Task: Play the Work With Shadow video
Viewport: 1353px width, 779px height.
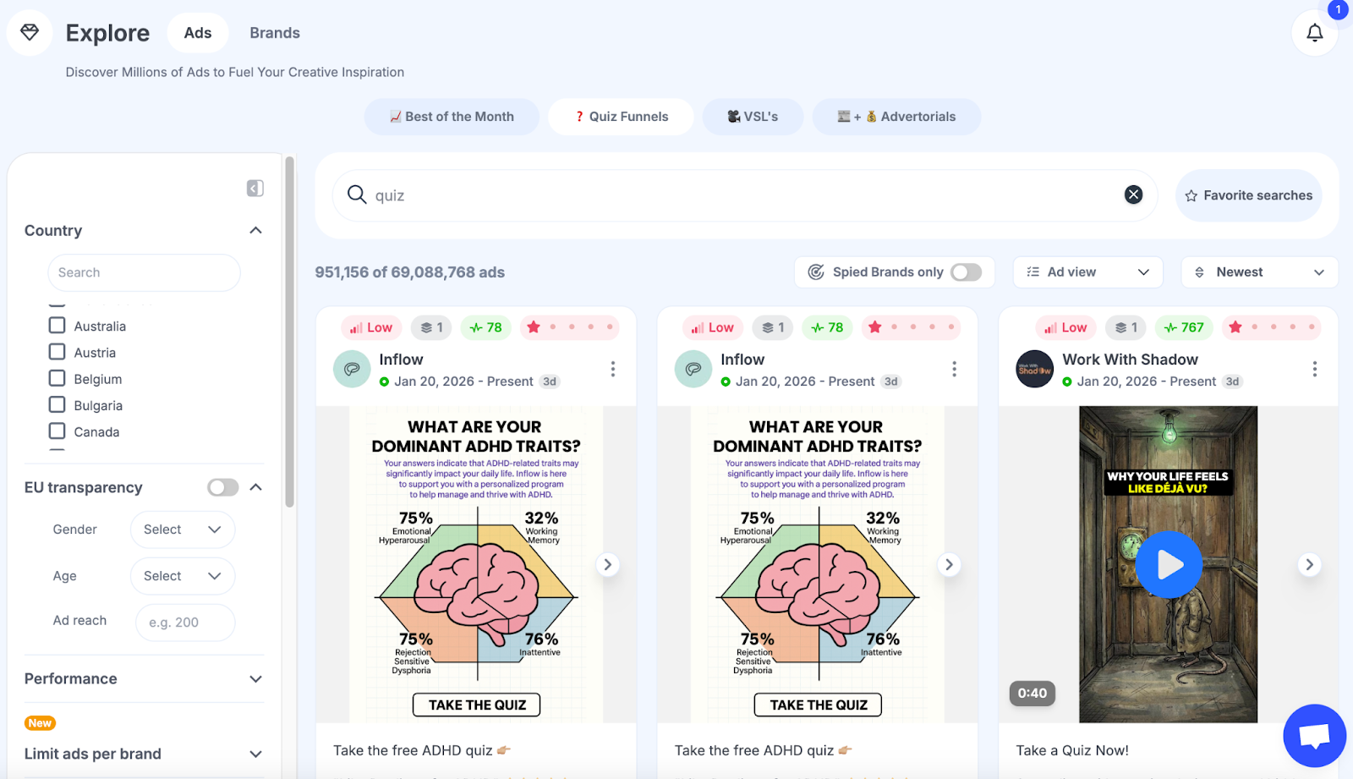Action: click(1169, 564)
